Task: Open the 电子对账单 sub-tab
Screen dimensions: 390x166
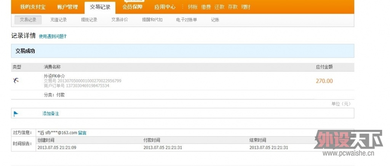Action: pyautogui.click(x=187, y=20)
